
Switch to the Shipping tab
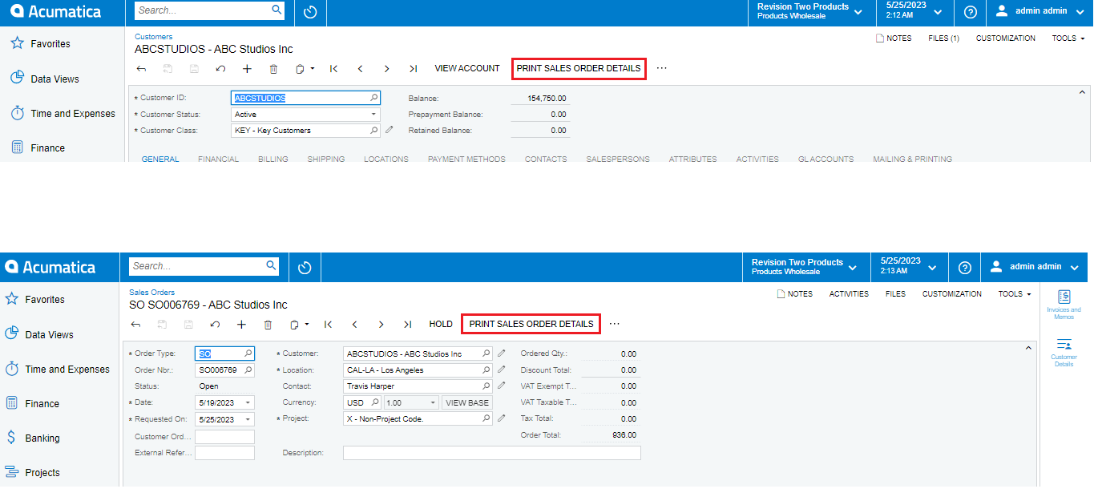325,159
